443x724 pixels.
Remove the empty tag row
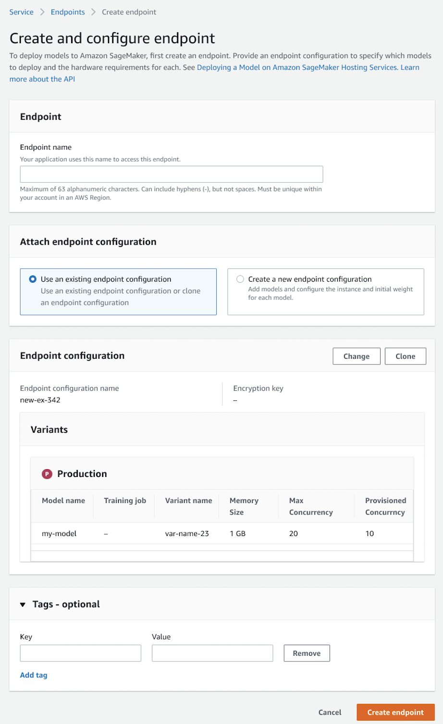[x=307, y=653]
